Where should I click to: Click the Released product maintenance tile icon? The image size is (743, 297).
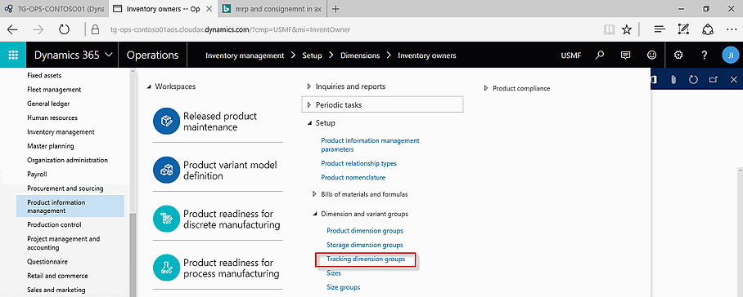click(x=166, y=122)
